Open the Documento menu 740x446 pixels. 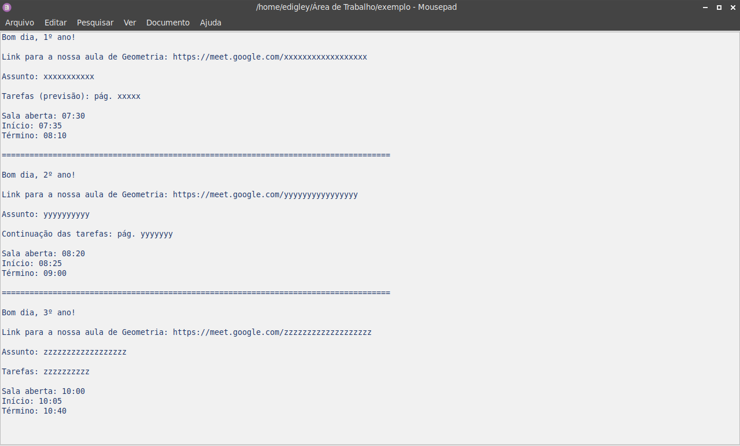(168, 23)
